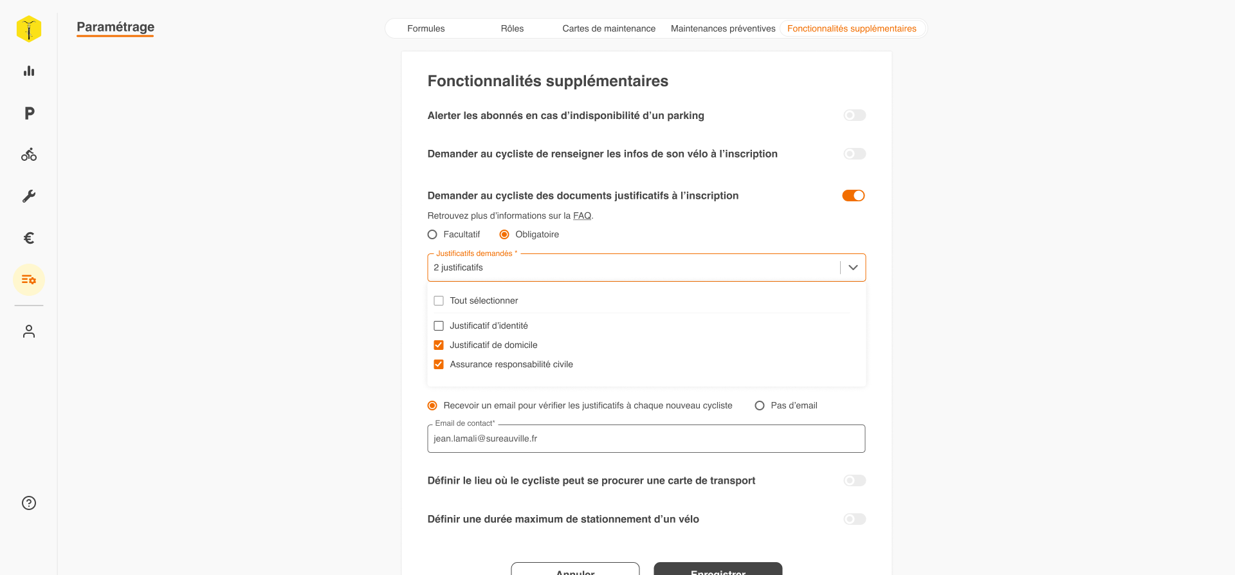
Task: Enable parking unavailability alert toggle
Action: (854, 116)
